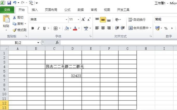This screenshot has height=110, width=177.
Task: Toggle Bold formatting
Action: (33, 28)
